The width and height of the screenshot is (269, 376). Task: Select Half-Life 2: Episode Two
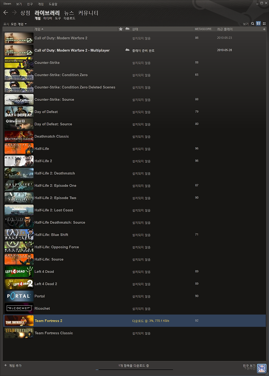pyautogui.click(x=55, y=198)
